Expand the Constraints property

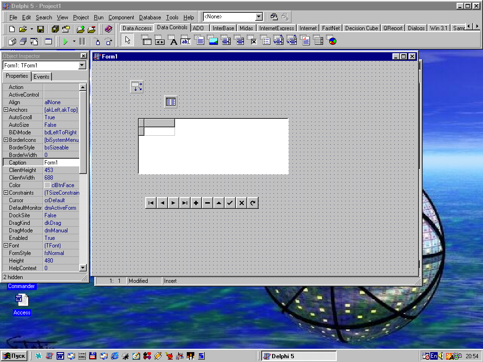point(6,193)
